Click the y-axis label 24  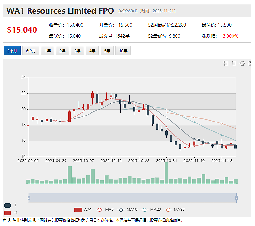point(23,77)
